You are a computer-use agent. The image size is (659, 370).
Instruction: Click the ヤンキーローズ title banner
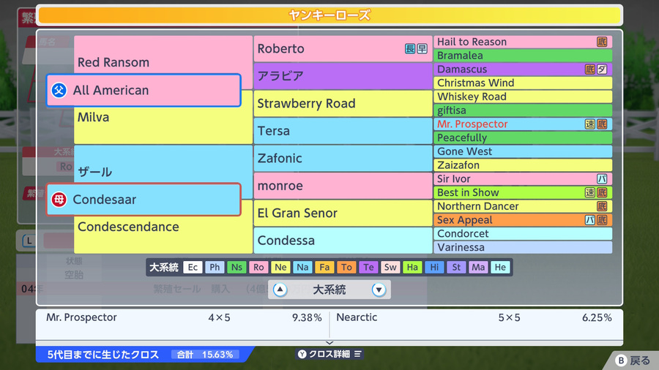coord(329,15)
